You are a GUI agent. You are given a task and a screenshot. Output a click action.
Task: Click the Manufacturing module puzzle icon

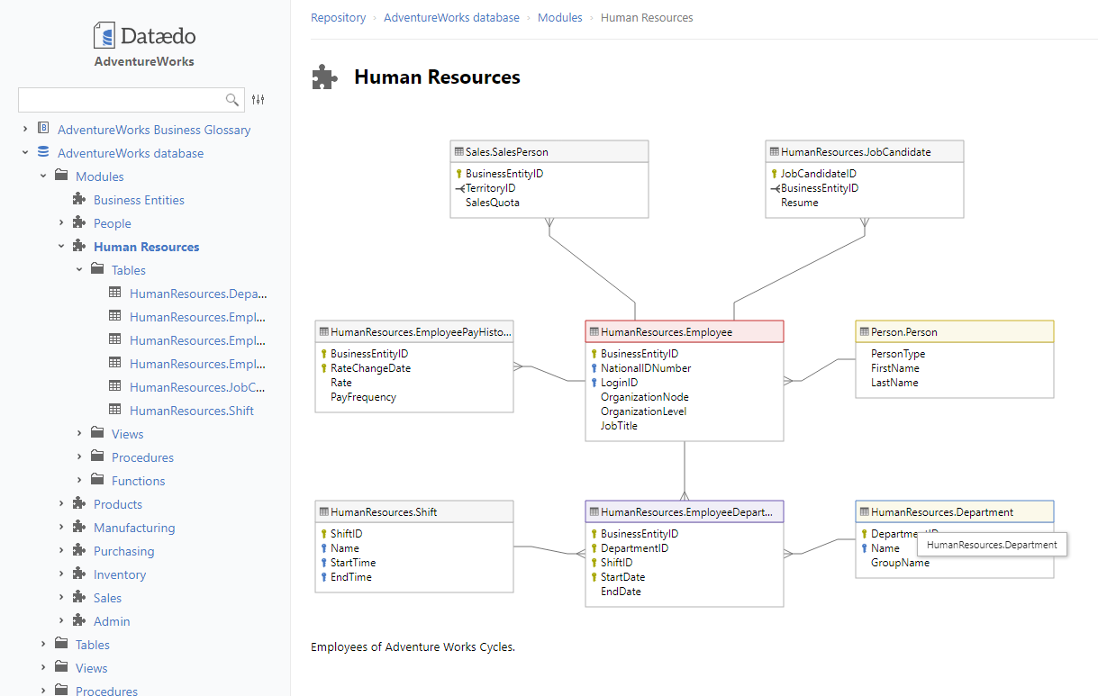coord(79,527)
